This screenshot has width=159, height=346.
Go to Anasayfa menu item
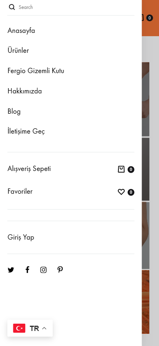pyautogui.click(x=21, y=31)
